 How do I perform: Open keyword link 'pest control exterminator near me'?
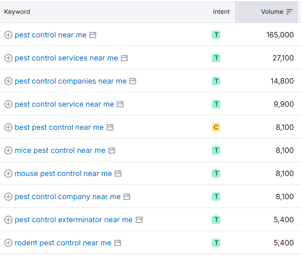click(74, 220)
